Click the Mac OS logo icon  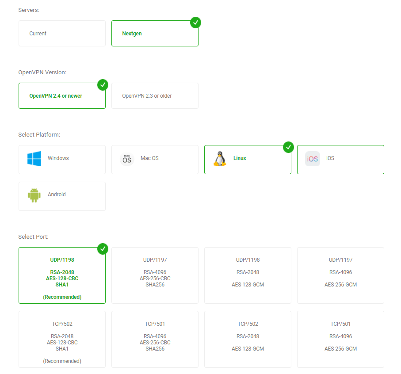pos(127,159)
